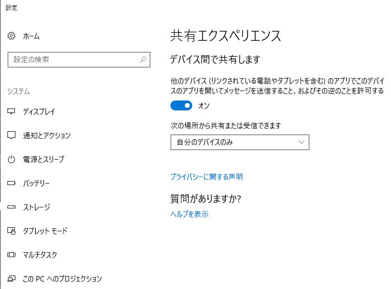Click the ヘルプを表示 link
This screenshot has width=391, height=289.
189,214
